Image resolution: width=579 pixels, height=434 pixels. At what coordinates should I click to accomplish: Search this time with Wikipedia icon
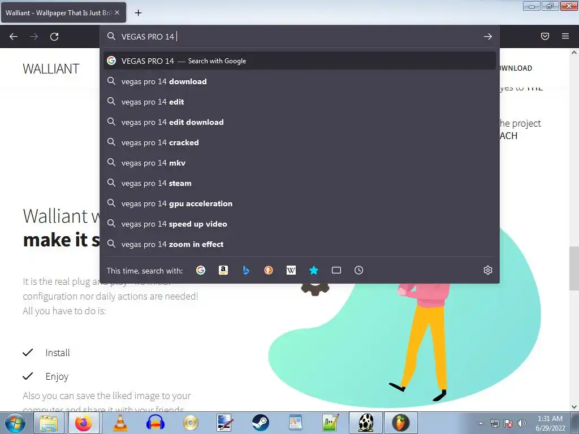coord(291,271)
